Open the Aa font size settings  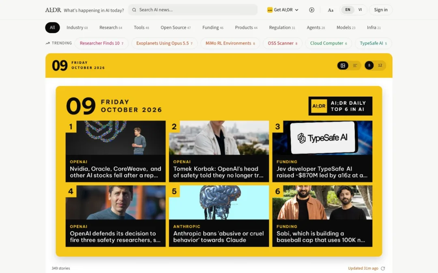pos(331,10)
